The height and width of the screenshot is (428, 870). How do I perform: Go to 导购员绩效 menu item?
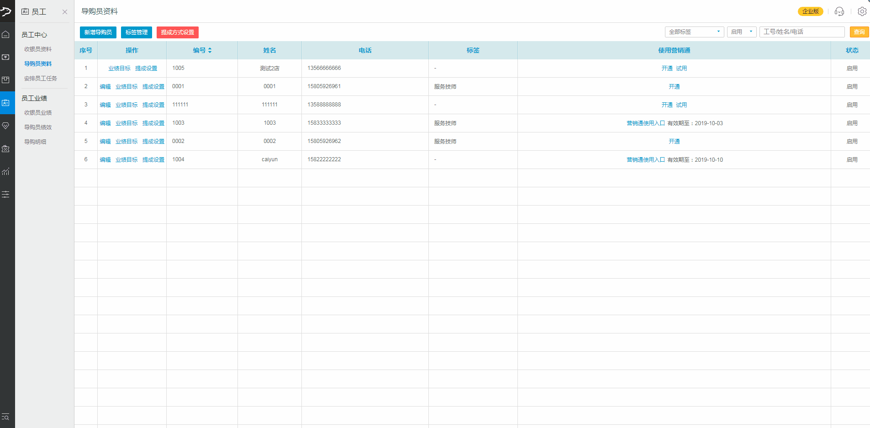tap(38, 127)
